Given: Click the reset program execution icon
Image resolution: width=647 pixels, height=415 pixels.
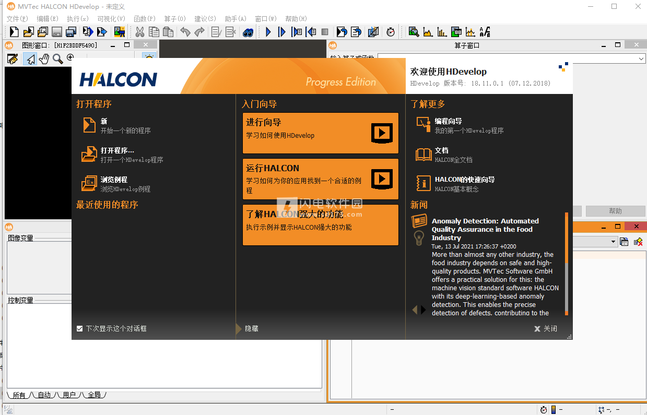Looking at the screenshot, I should [342, 32].
